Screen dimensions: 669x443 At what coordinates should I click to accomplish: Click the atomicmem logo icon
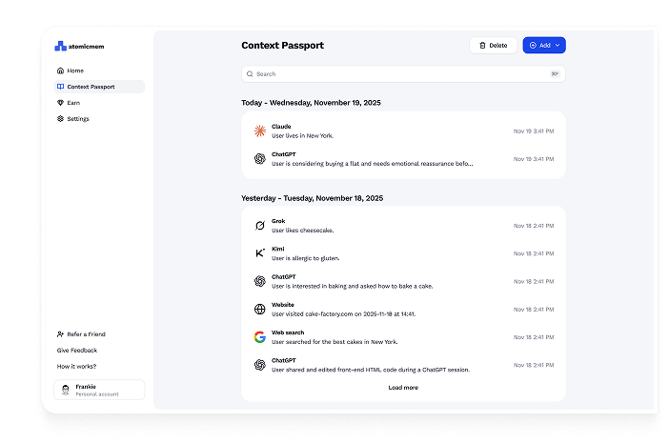[60, 46]
